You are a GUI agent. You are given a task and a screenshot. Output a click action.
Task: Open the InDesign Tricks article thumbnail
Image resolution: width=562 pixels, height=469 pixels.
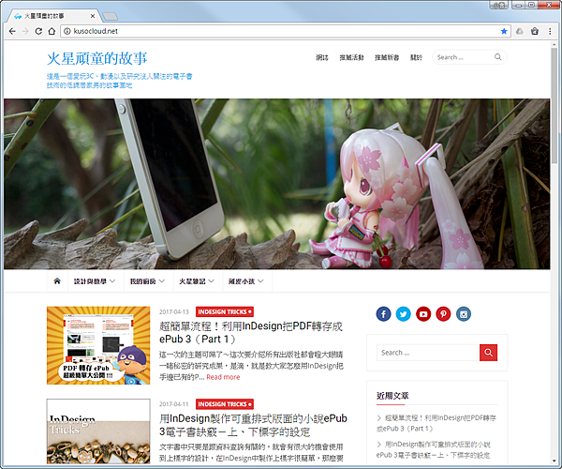point(98,431)
